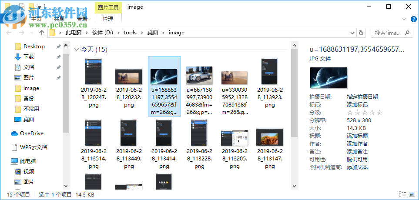Select 下载 in the navigation pane
This screenshot has height=200, width=419.
pyautogui.click(x=29, y=57)
